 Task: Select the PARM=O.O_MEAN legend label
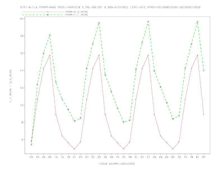point(77,12)
